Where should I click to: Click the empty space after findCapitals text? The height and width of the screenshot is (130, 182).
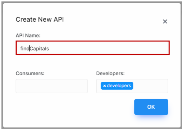point(109,48)
